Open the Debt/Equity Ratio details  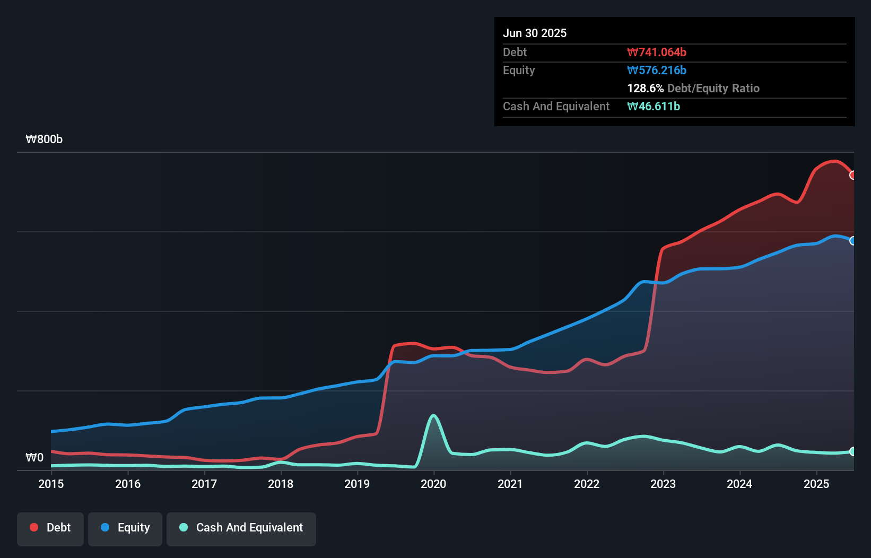(x=693, y=88)
